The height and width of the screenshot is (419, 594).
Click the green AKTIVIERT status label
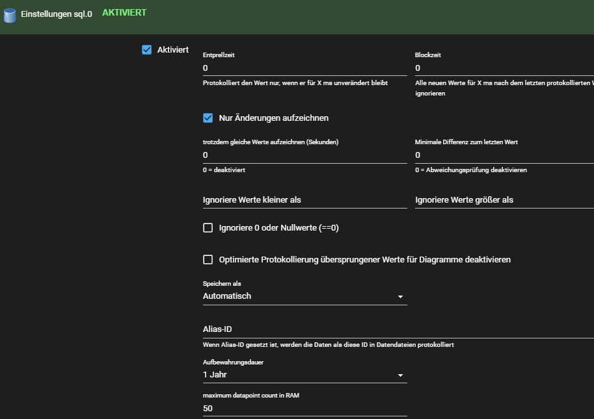tap(124, 12)
